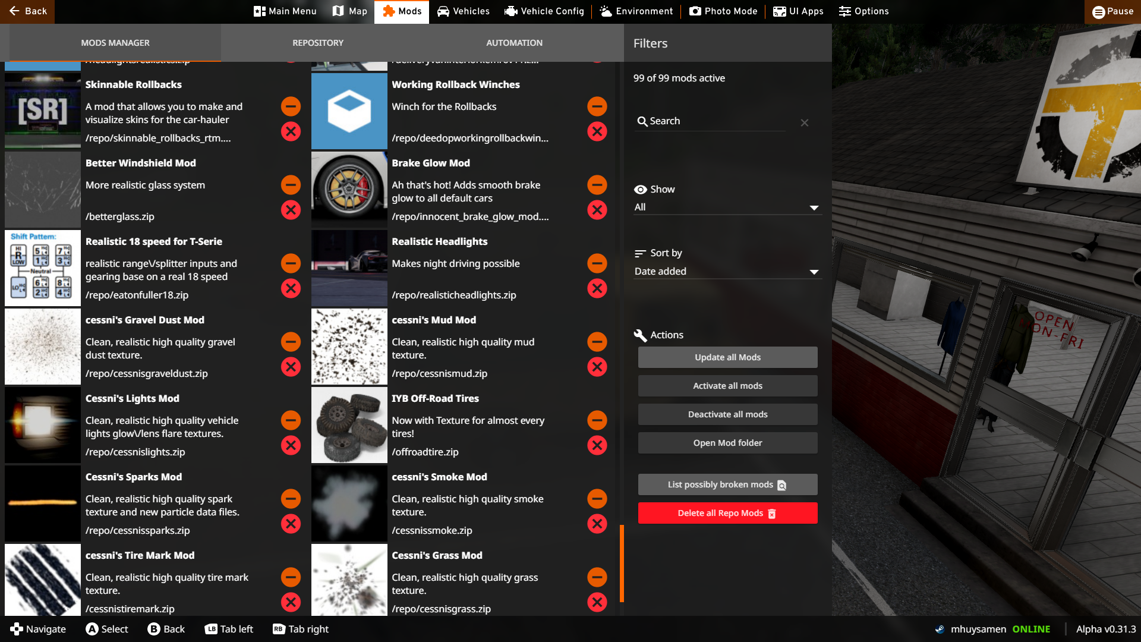Deactivate Realistic 18 speed for T-Serie
Viewport: 1141px width, 642px height.
[x=291, y=263]
